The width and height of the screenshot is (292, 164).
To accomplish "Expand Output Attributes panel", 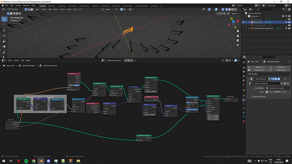I will point(259,96).
